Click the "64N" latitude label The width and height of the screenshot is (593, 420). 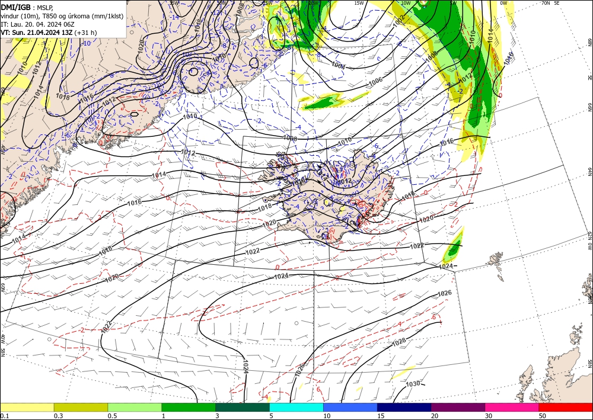pyautogui.click(x=590, y=172)
